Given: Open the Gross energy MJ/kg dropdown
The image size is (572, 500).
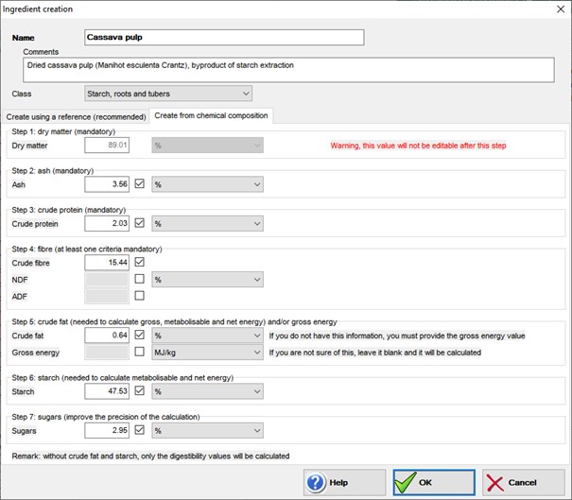Looking at the screenshot, I should point(208,353).
